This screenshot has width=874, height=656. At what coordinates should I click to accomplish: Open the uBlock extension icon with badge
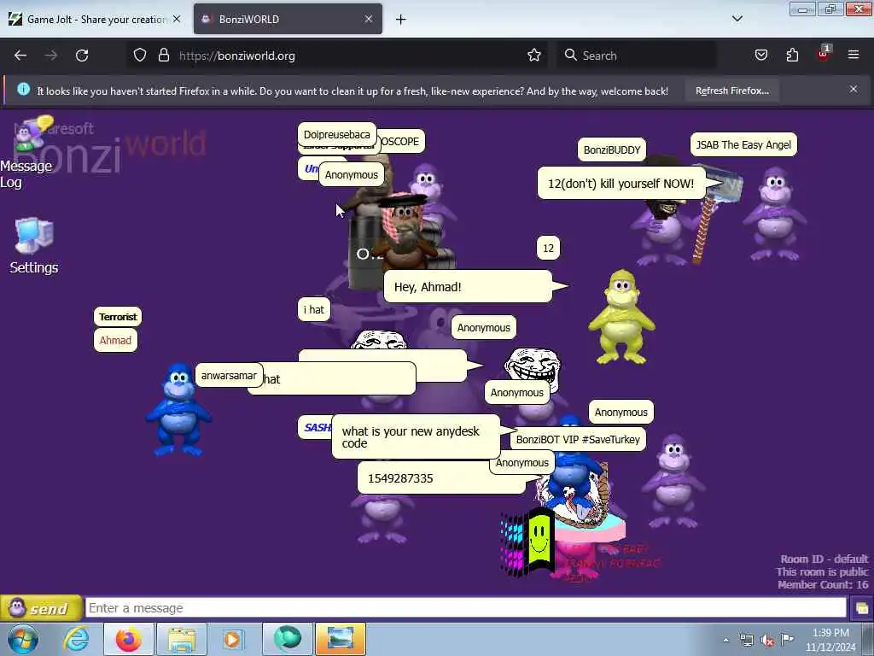tap(824, 54)
